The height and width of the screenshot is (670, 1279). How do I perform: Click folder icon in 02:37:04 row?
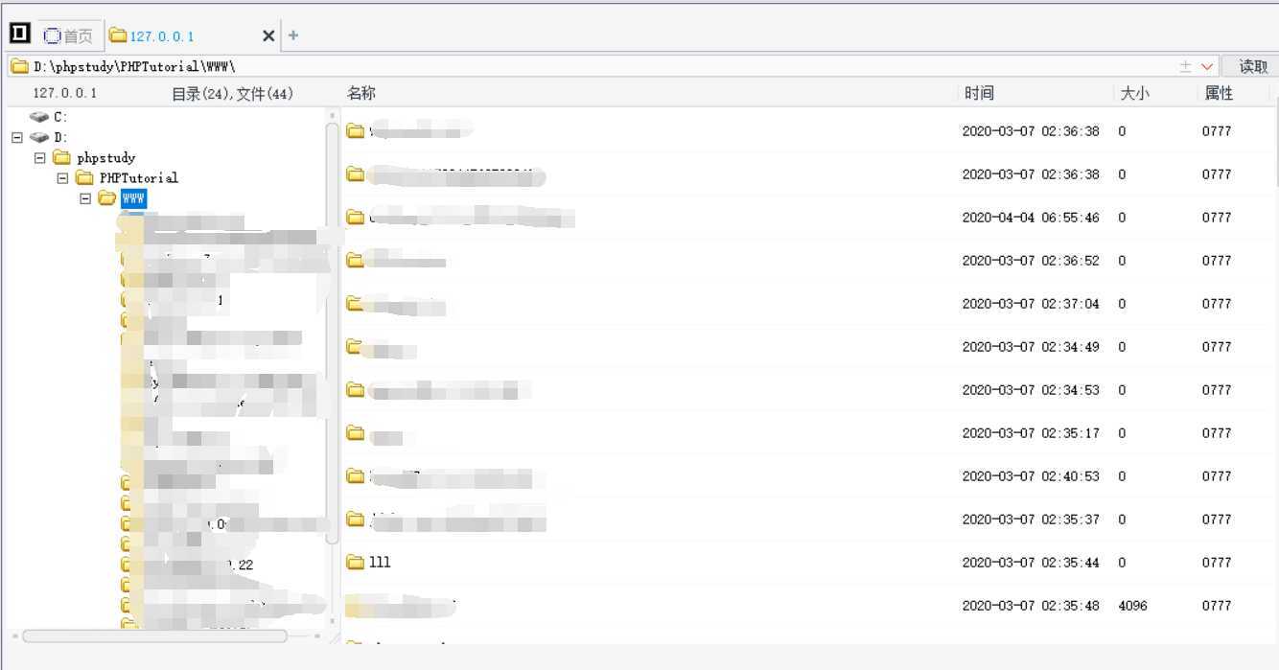coord(356,303)
